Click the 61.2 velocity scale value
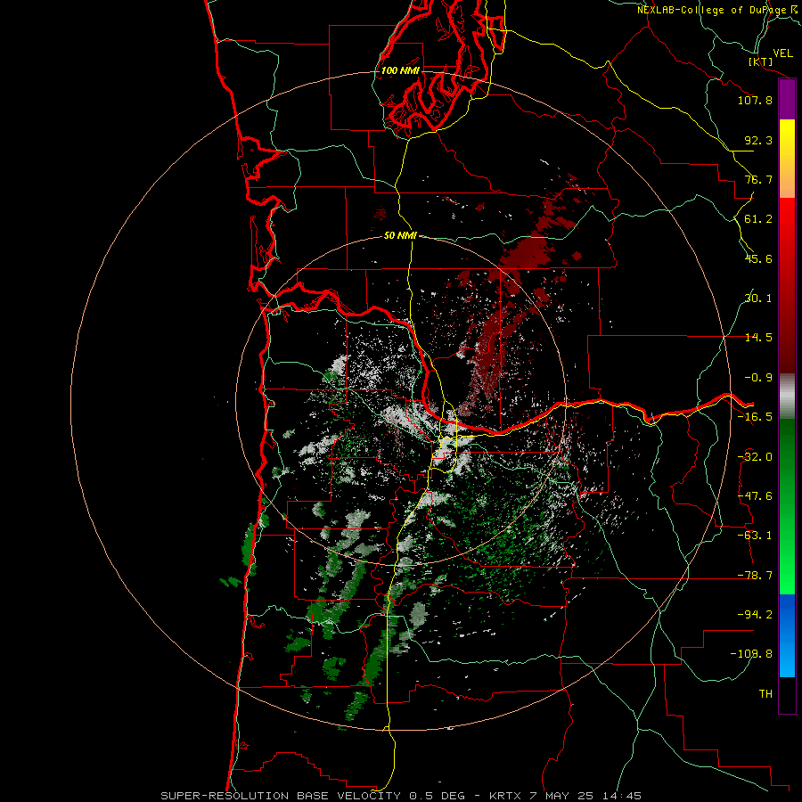 (758, 219)
